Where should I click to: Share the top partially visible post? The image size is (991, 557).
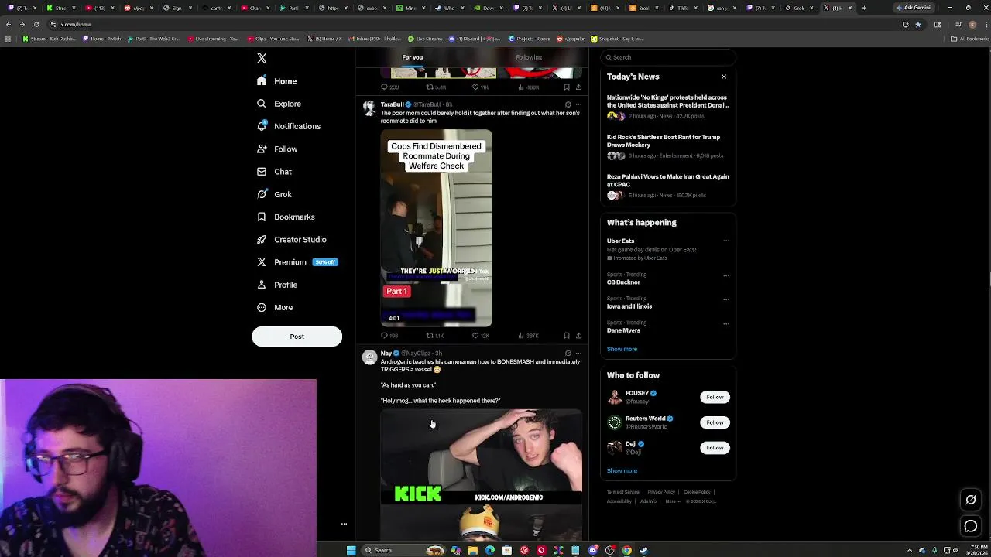coord(578,87)
